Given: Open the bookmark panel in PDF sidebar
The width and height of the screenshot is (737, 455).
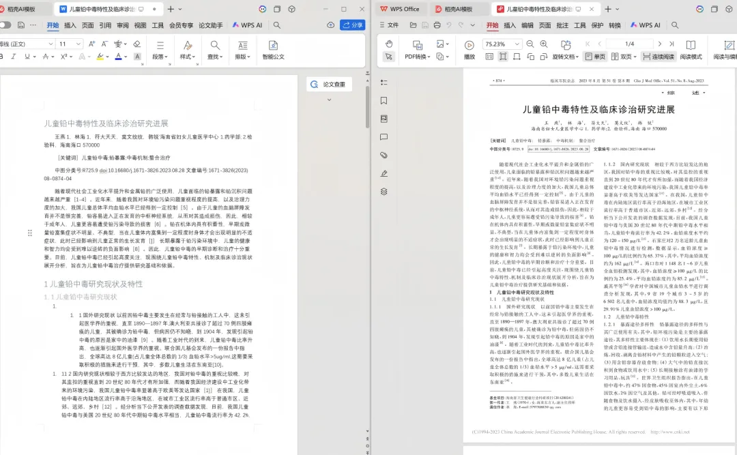Looking at the screenshot, I should 384,100.
